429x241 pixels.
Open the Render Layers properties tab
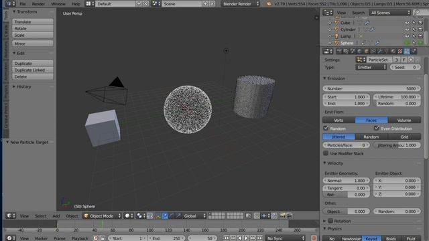[346, 51]
